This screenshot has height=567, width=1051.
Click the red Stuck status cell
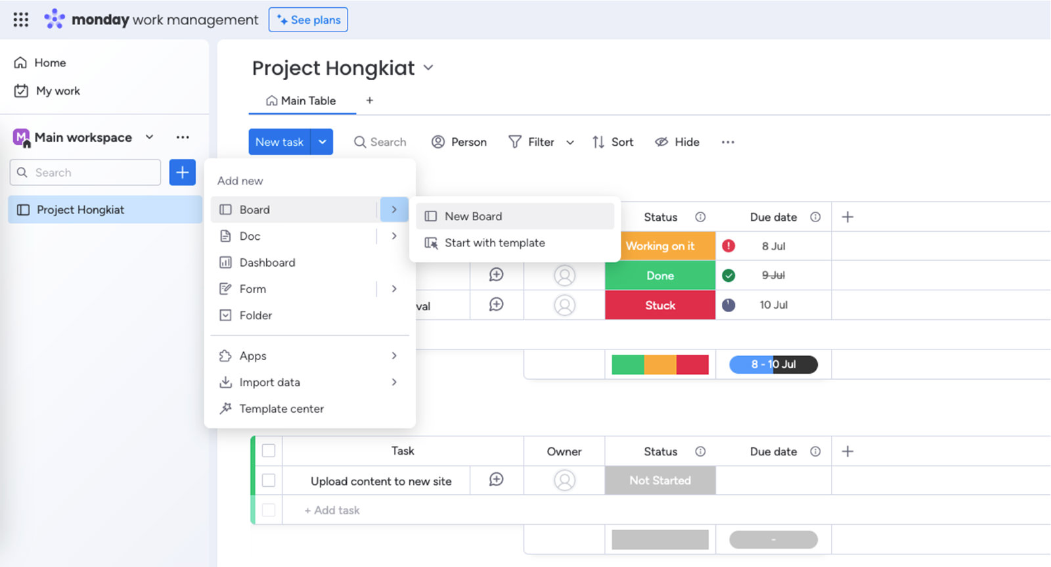click(x=660, y=305)
